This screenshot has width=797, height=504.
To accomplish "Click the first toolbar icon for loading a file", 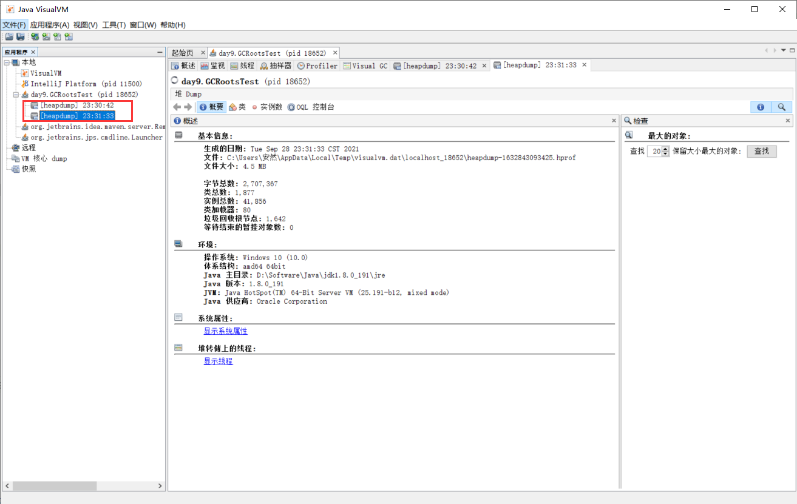I will click(9, 37).
